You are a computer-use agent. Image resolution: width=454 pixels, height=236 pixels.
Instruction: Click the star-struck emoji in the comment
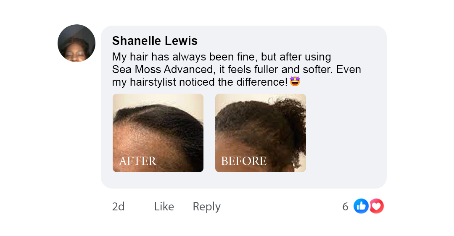(295, 81)
